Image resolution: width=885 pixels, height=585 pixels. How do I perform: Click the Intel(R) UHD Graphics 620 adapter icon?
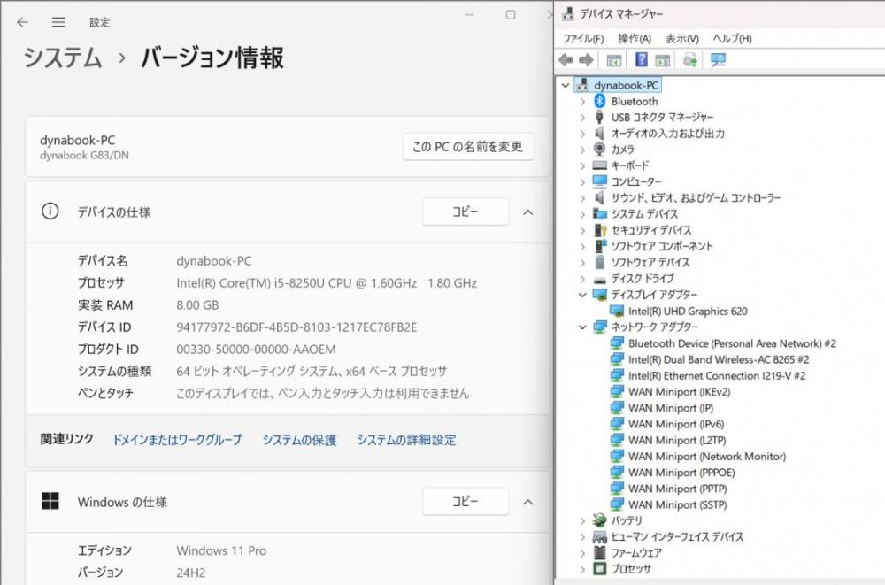point(617,312)
